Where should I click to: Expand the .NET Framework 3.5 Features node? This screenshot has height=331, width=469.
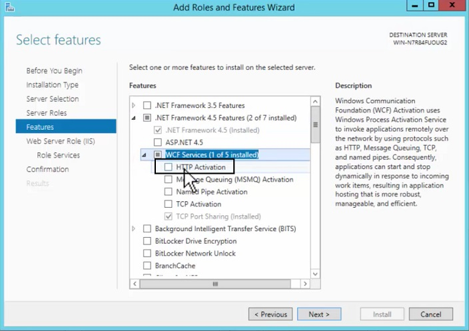click(134, 105)
